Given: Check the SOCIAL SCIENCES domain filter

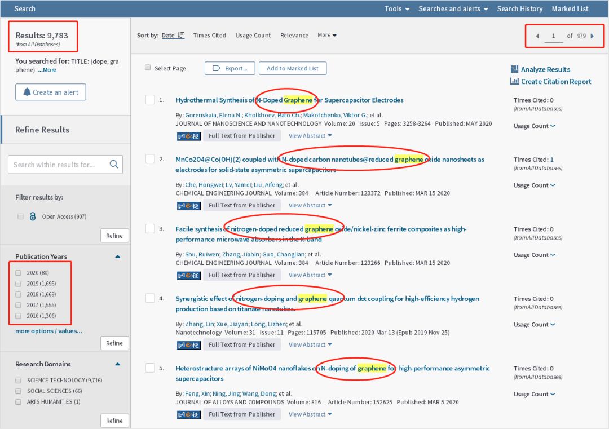Looking at the screenshot, I should pyautogui.click(x=18, y=391).
